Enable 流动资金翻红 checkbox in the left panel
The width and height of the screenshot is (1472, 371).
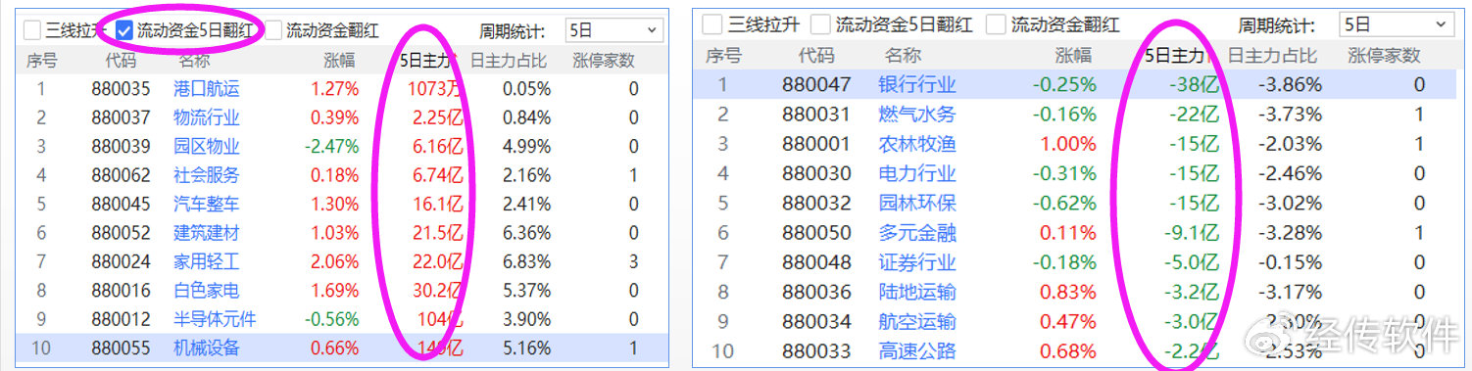[x=273, y=30]
